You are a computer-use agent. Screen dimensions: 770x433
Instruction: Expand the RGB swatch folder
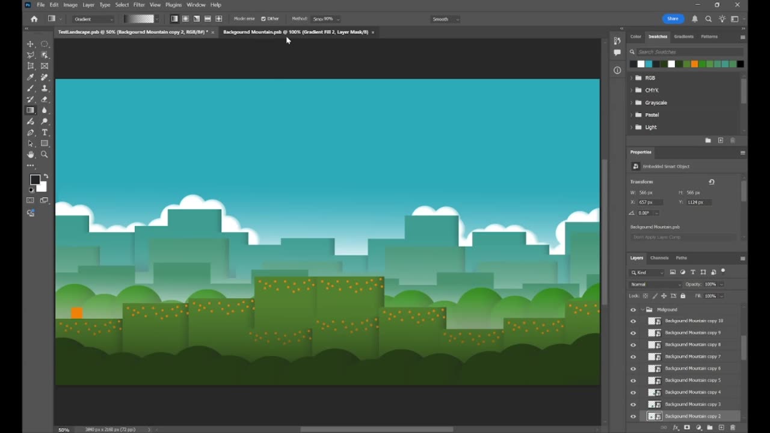click(x=631, y=78)
